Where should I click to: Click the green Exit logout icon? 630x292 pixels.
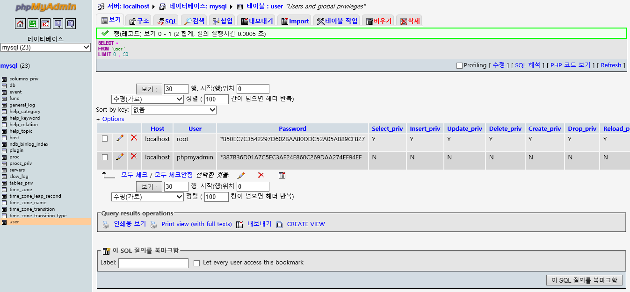click(33, 24)
